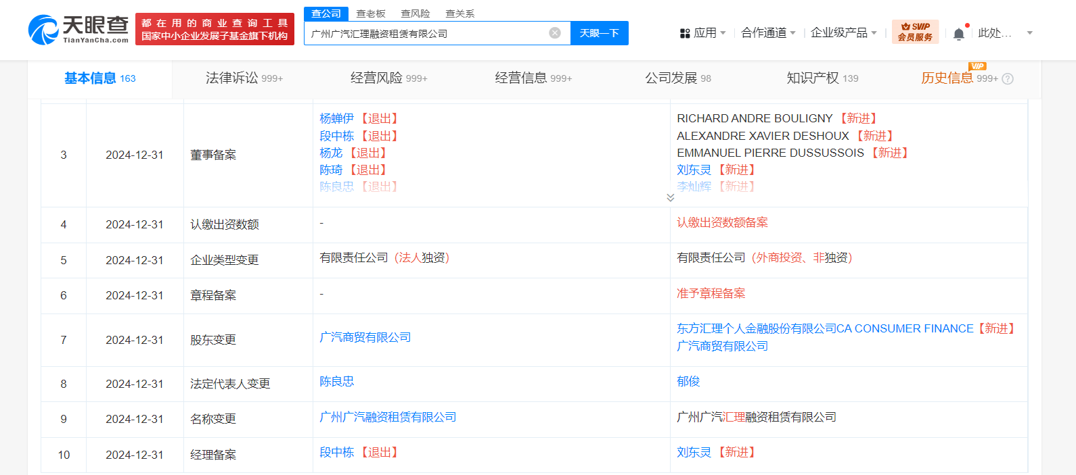The height and width of the screenshot is (475, 1076).
Task: Click the 天眼一下 search button
Action: pos(600,33)
